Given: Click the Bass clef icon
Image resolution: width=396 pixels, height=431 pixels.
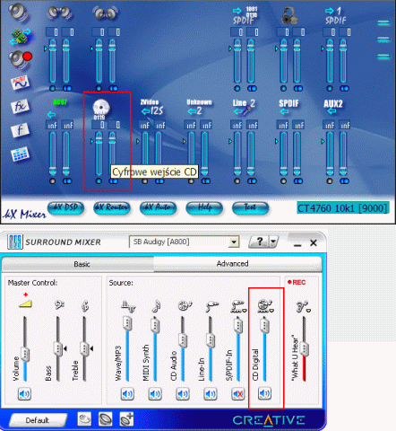Looking at the screenshot, I should (59, 305).
